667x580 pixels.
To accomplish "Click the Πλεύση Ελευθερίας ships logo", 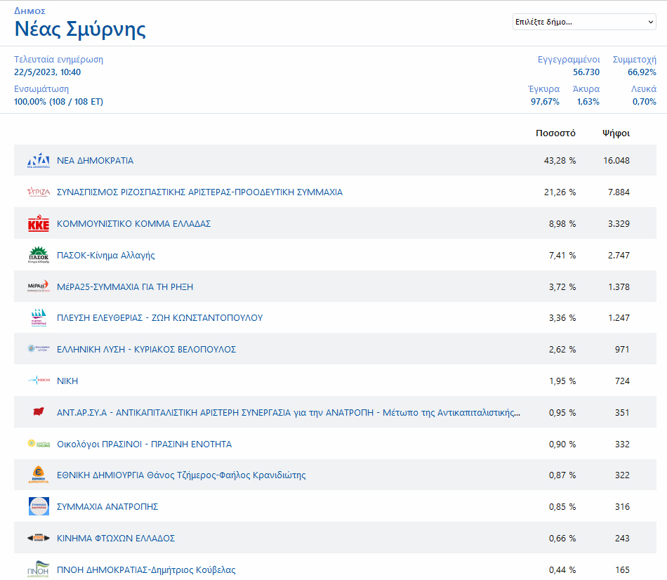I will click(x=39, y=318).
